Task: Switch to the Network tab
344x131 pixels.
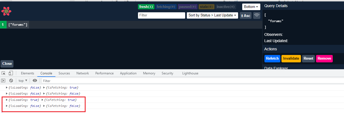Action: (x=83, y=73)
